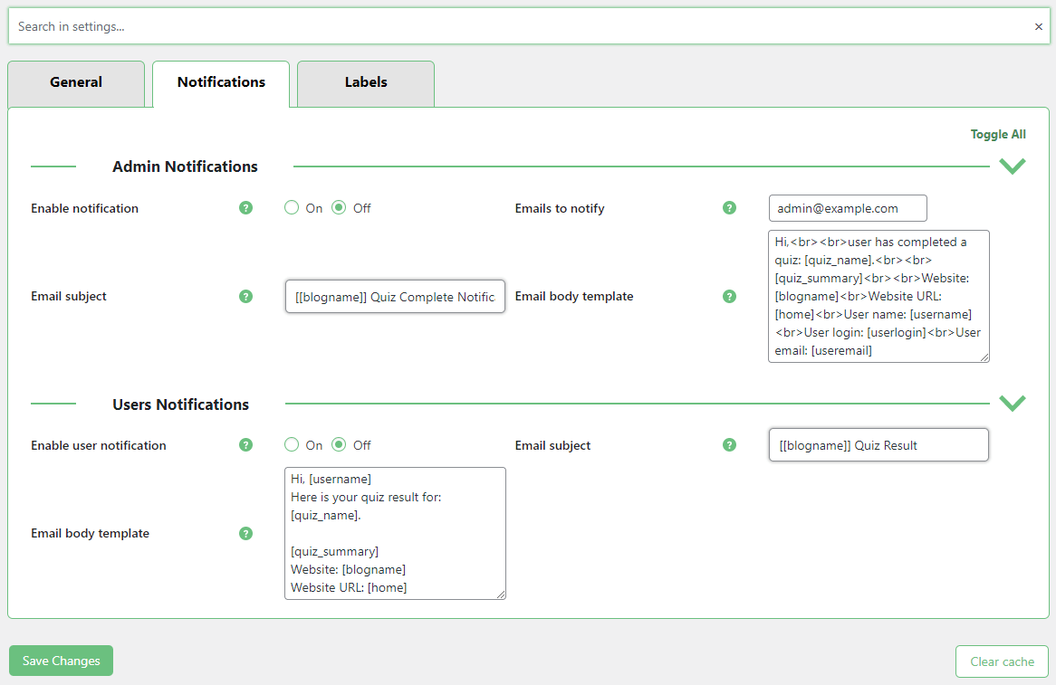Select Off for Enable user notification

click(339, 445)
